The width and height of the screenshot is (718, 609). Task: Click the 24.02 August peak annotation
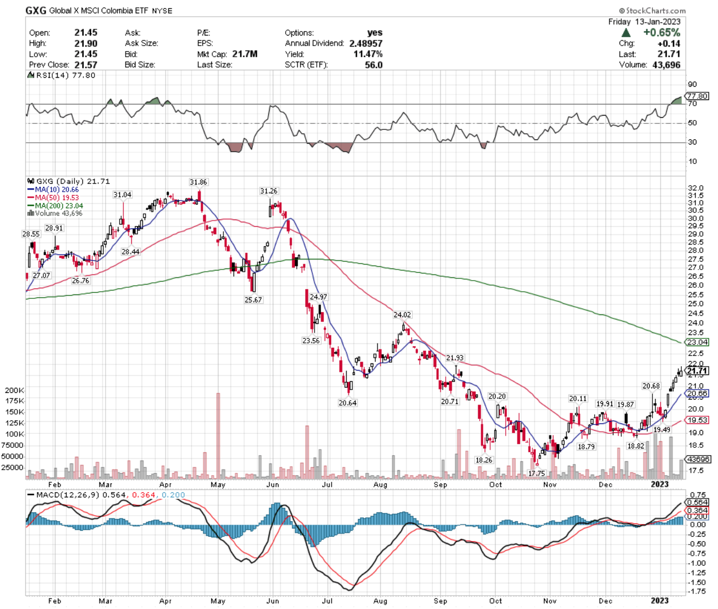[x=402, y=315]
